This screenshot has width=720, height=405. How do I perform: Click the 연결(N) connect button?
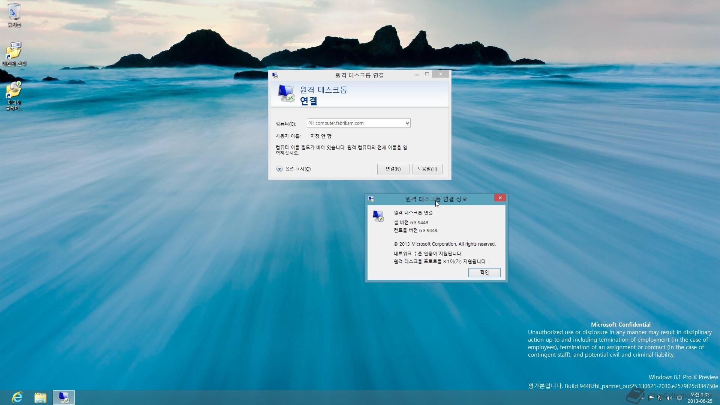393,169
